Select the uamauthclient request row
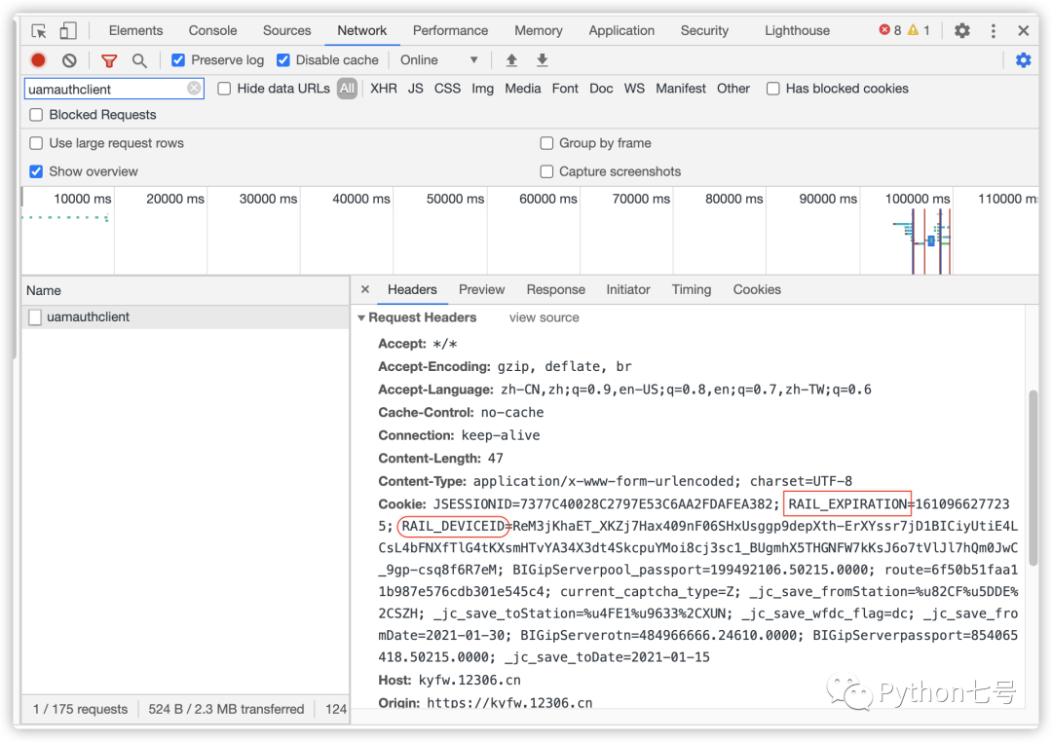The width and height of the screenshot is (1052, 742). [x=186, y=316]
